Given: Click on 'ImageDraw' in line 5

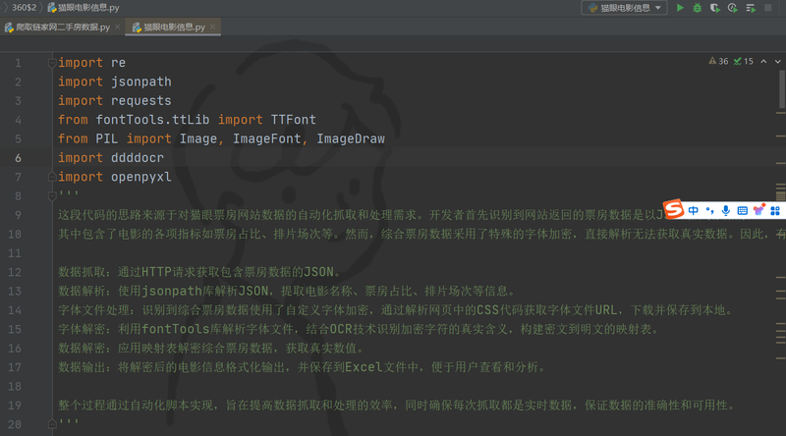Looking at the screenshot, I should tap(351, 138).
